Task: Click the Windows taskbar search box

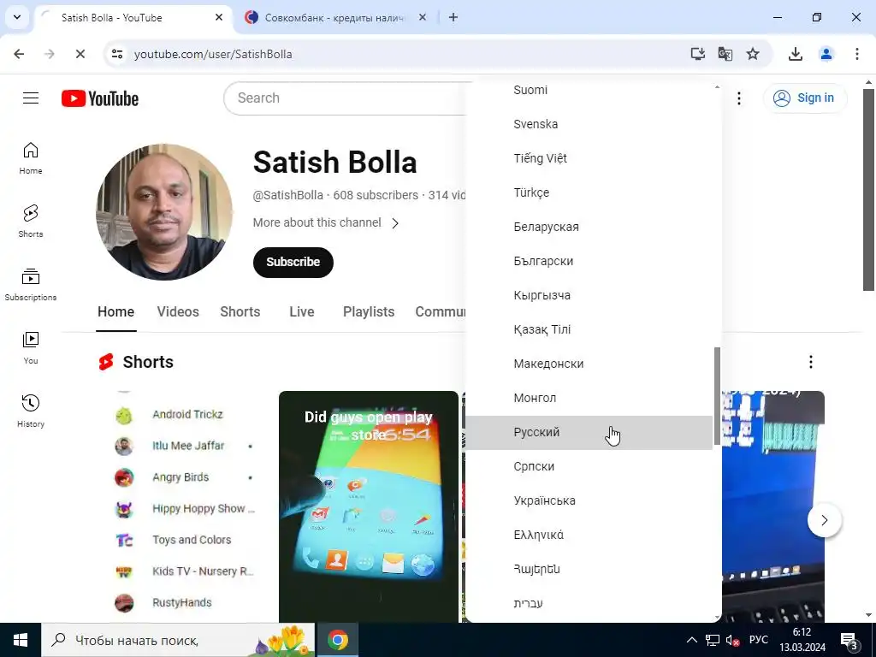Action: (178, 640)
